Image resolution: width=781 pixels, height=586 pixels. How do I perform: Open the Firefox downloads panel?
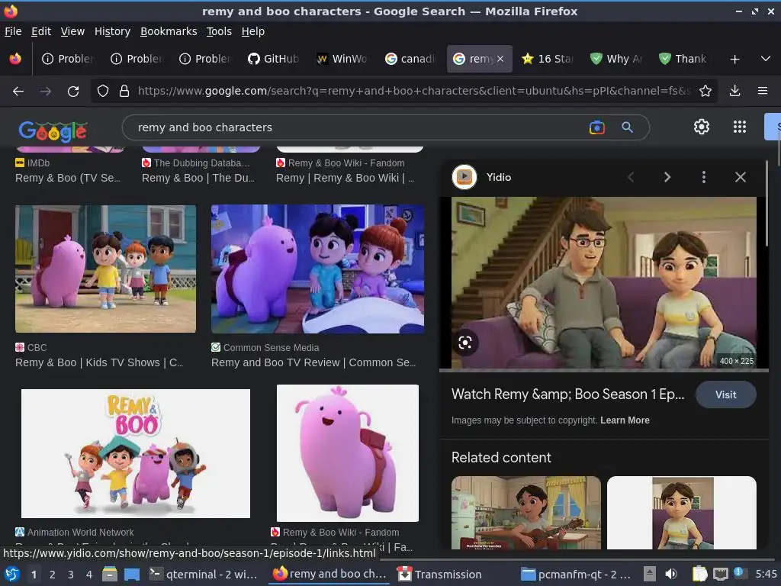[x=734, y=92]
